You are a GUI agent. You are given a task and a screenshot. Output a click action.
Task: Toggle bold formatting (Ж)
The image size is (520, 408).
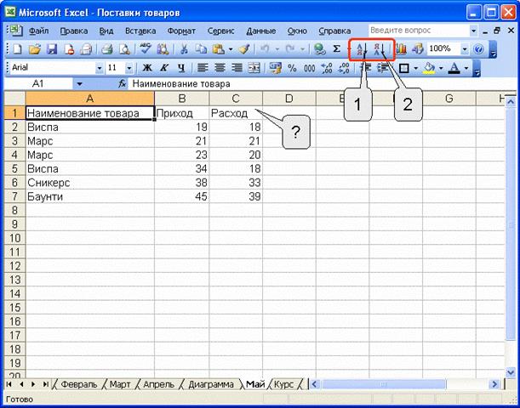click(146, 68)
